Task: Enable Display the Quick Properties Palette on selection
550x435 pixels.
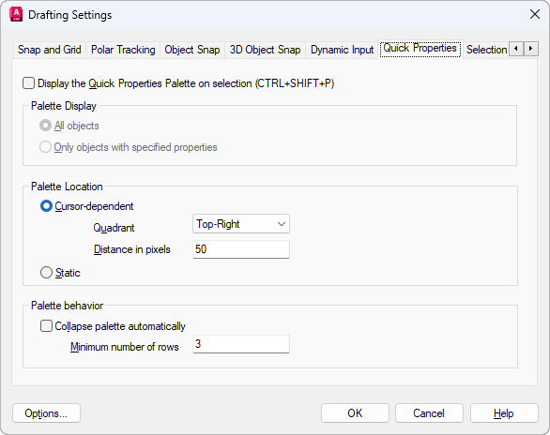Action: pos(28,83)
